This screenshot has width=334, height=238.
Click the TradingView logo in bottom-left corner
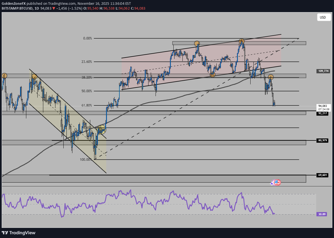pyautogui.click(x=19, y=233)
